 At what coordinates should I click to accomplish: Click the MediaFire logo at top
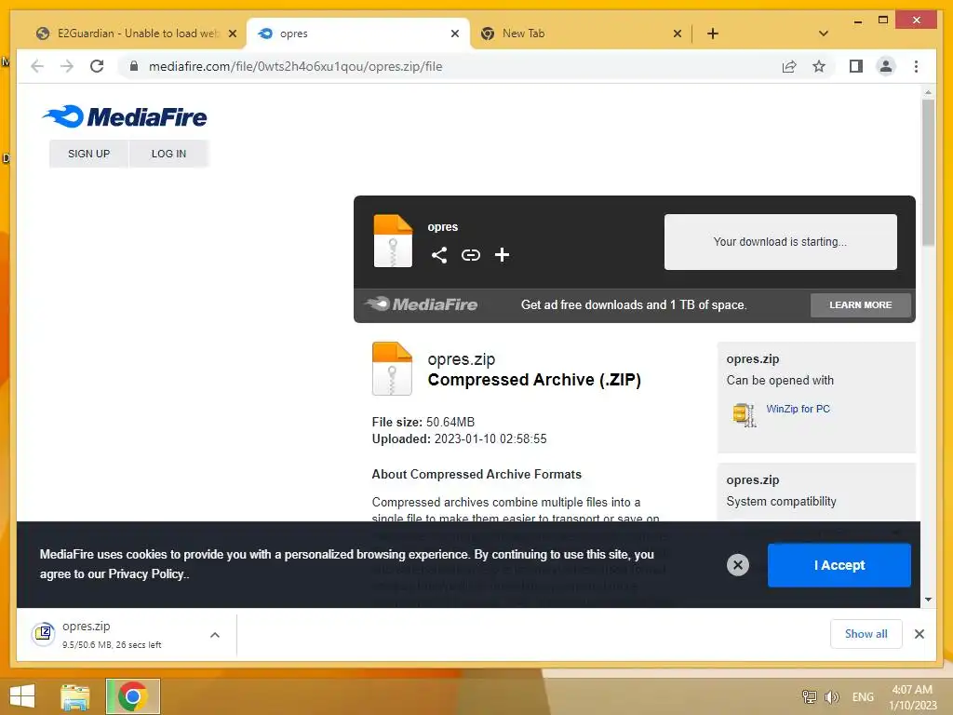125,116
